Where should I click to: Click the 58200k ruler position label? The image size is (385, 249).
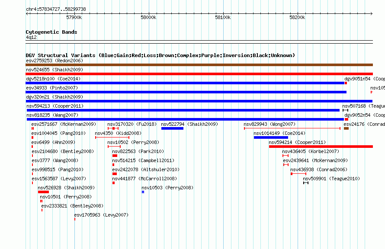pyautogui.click(x=297, y=17)
